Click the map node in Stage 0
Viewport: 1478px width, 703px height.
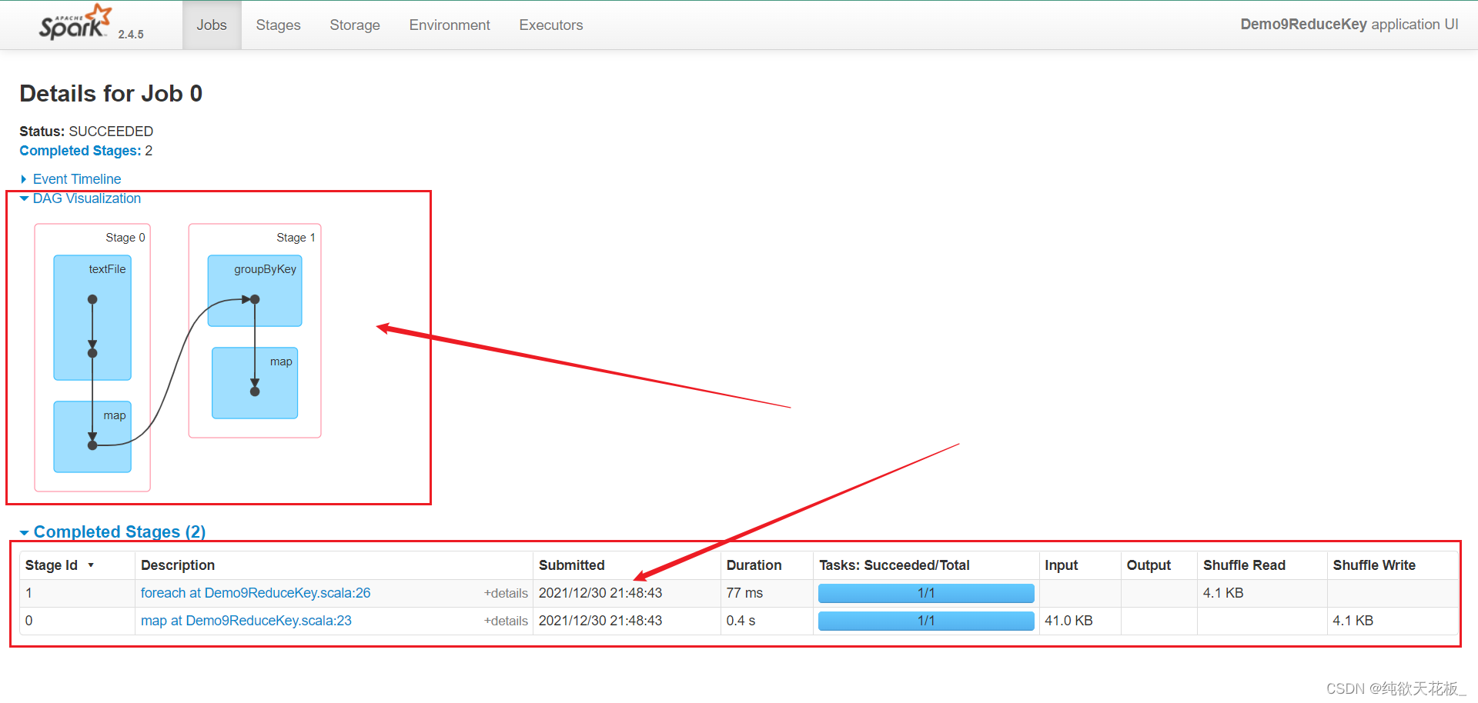(92, 437)
